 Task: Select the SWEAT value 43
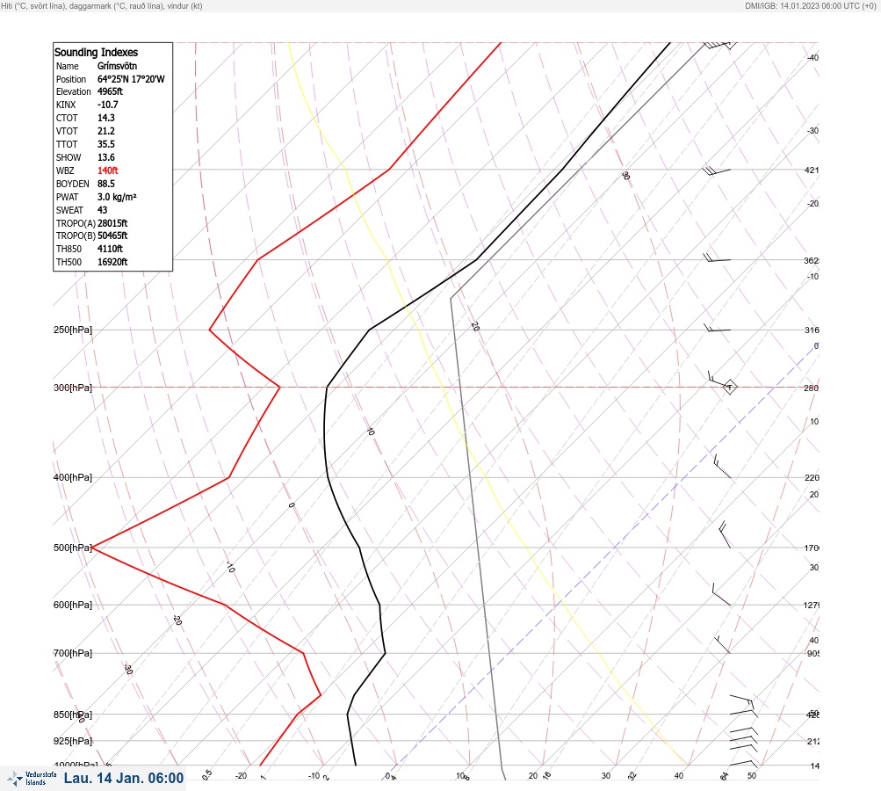(102, 210)
